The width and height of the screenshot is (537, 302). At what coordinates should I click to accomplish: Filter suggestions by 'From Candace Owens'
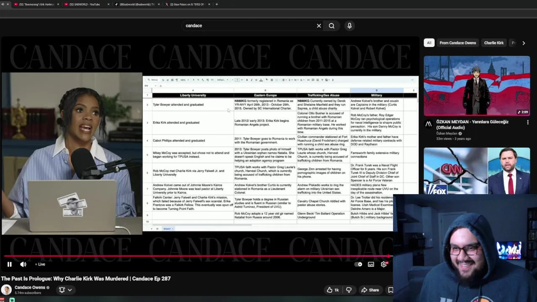coord(458,43)
